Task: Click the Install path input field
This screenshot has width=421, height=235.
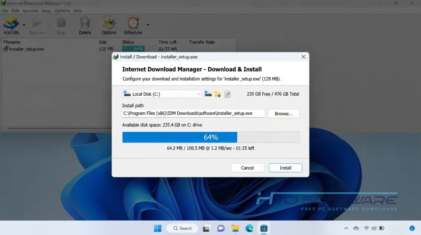Action: 193,113
